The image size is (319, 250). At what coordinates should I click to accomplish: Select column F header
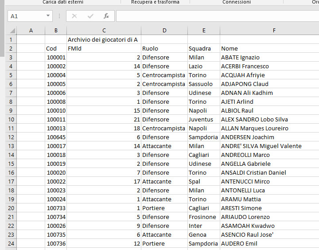[274, 31]
